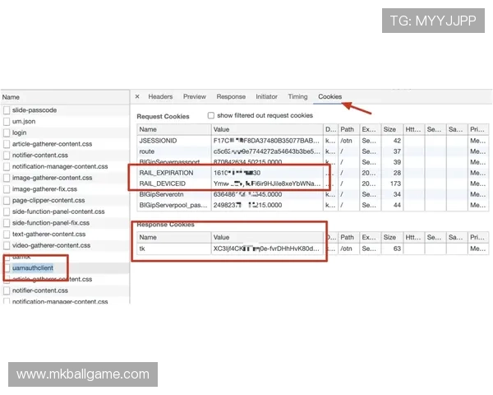Sort Request Cookies by Path column

[348, 129]
